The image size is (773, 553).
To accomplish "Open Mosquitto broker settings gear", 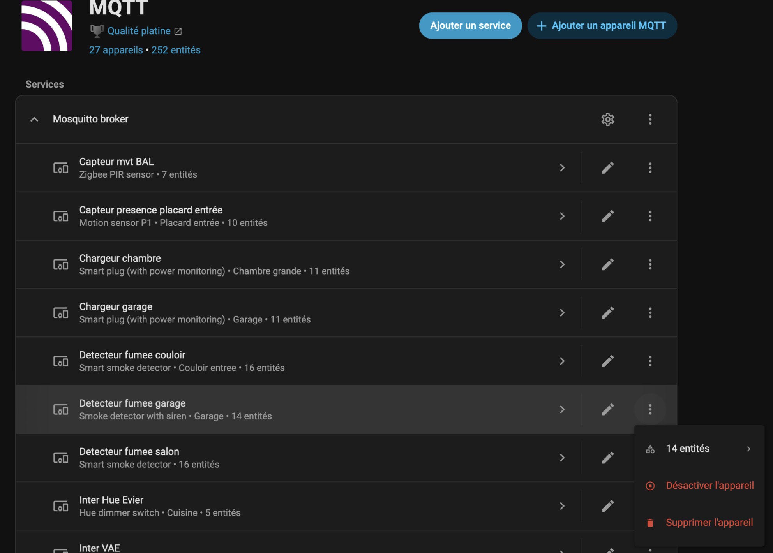I will coord(607,119).
